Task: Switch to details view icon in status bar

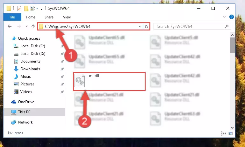Action: tap(223, 133)
